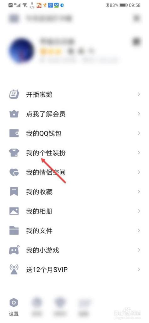Expand 我的QQ钱包 row chevron arrow
Image resolution: width=149 pixels, height=323 pixels.
point(139,133)
